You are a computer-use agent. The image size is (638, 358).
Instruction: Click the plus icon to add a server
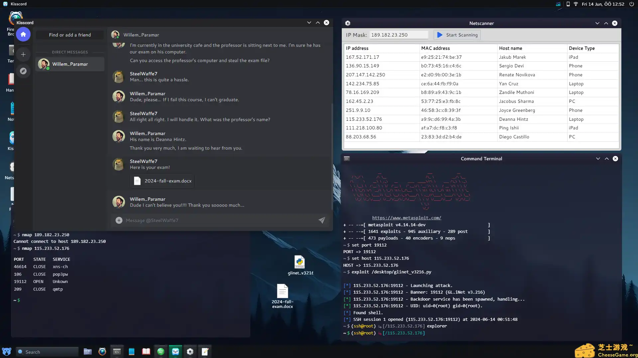point(23,54)
